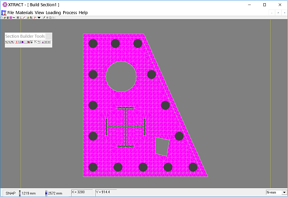Open the Materials menu
This screenshot has width=288, height=197.
24,13
